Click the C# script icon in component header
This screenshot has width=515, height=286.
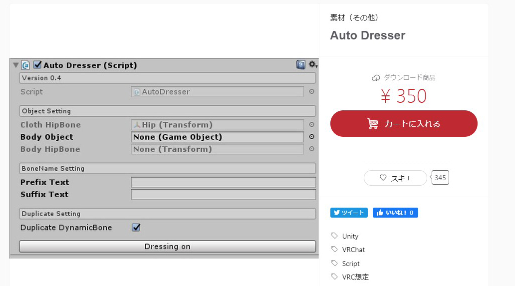[25, 65]
